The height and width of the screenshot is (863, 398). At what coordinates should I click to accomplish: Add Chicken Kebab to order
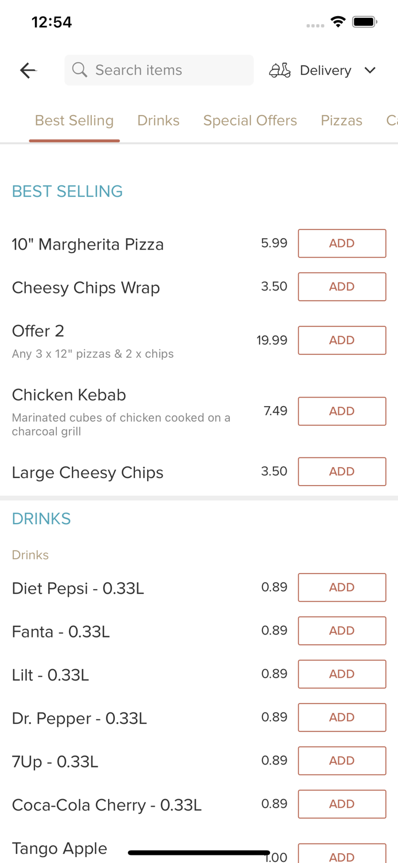point(342,411)
